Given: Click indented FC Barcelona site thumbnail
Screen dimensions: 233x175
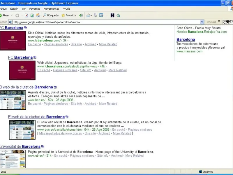Looking at the screenshot, I should [x=22, y=70].
